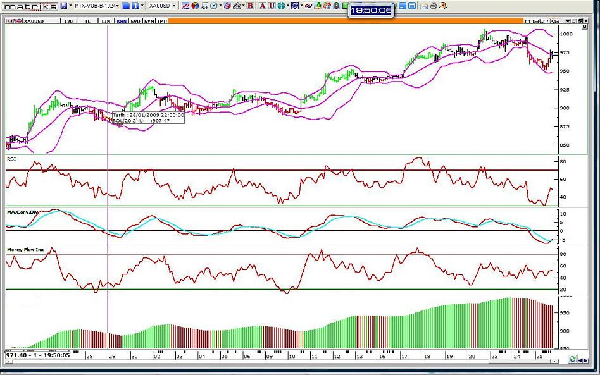Select the TMP tab in chart header
The image size is (600, 375).
(162, 21)
